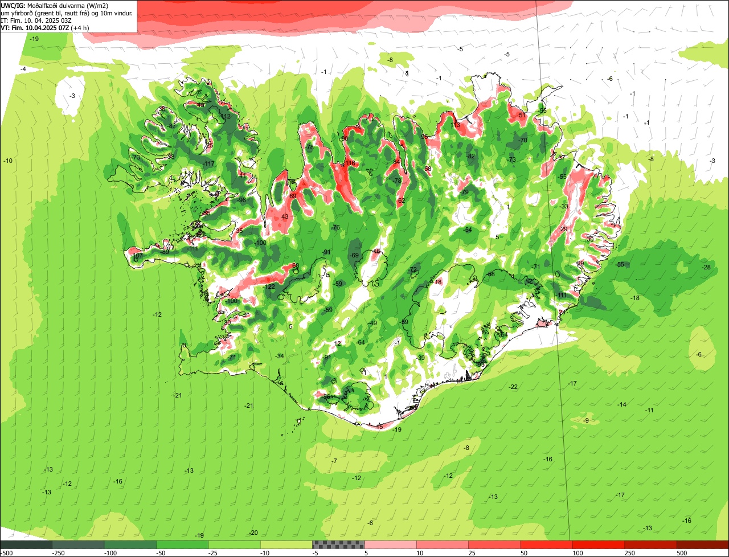
Task: Click the 'VT: Fim. 10.04.2025 07Z (+4 h)' line
Action: point(45,28)
